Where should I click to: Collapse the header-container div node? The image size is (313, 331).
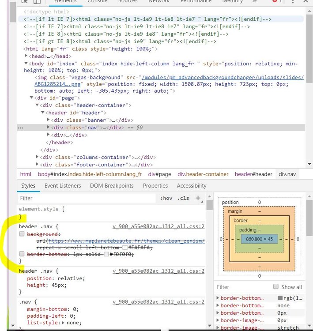(x=37, y=105)
